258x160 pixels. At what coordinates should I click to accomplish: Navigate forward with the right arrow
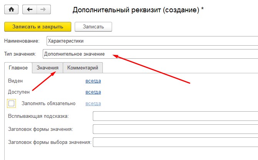[44, 10]
